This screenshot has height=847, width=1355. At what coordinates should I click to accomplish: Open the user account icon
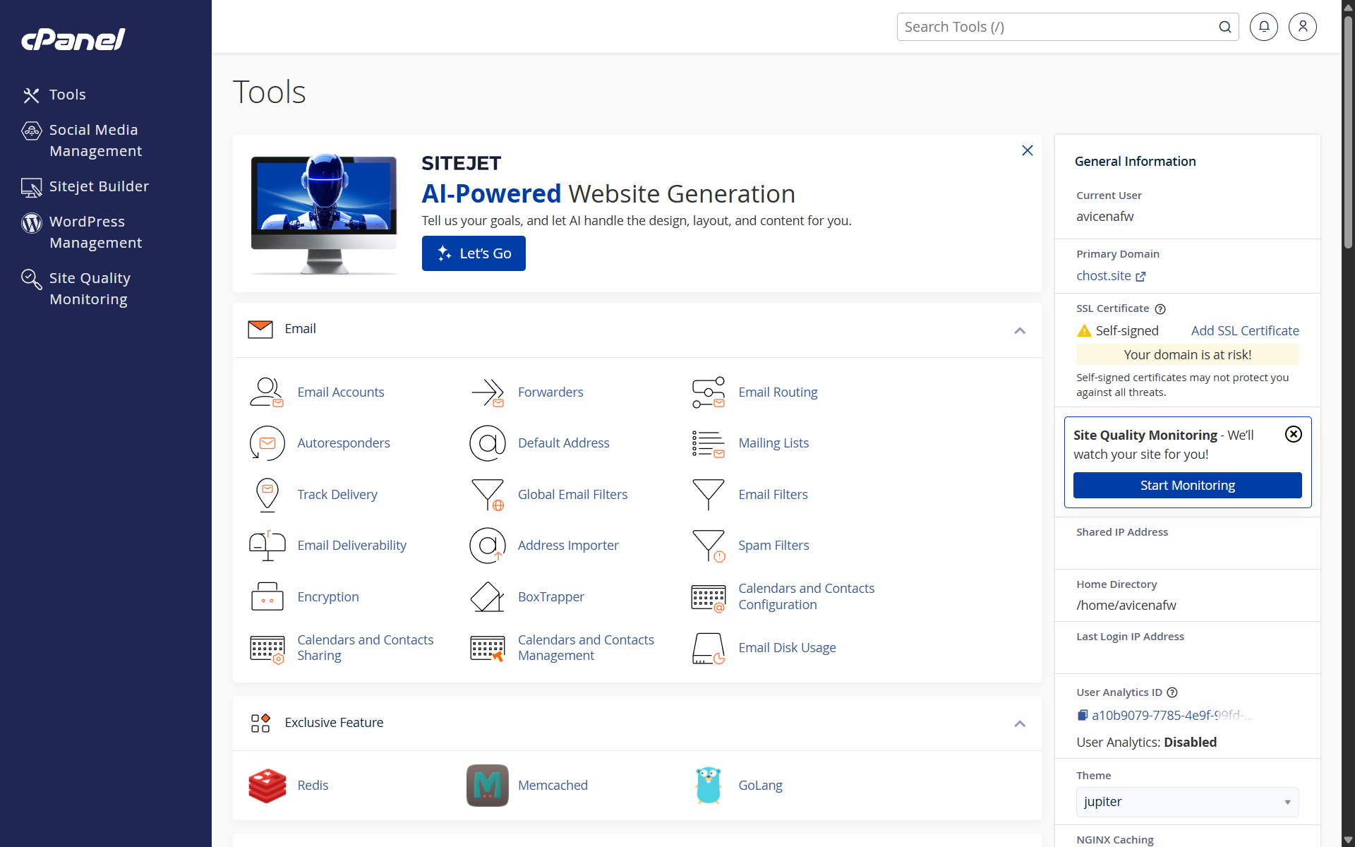(x=1302, y=27)
